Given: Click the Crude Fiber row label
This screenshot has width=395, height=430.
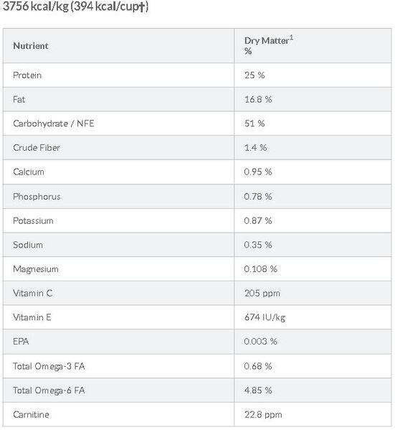Looking at the screenshot, I should coord(37,148).
